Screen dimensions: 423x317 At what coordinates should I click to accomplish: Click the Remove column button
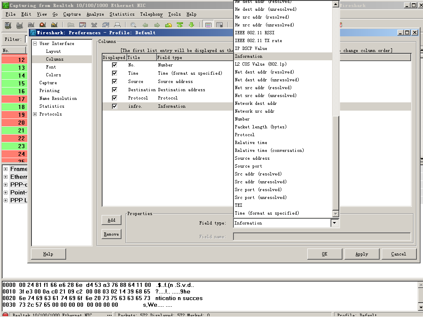[112, 234]
